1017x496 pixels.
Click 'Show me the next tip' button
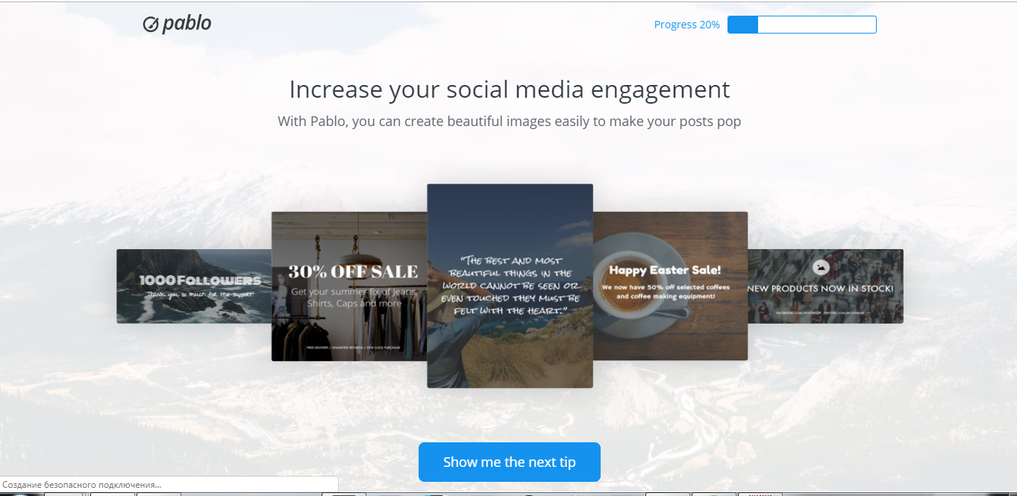(x=510, y=462)
